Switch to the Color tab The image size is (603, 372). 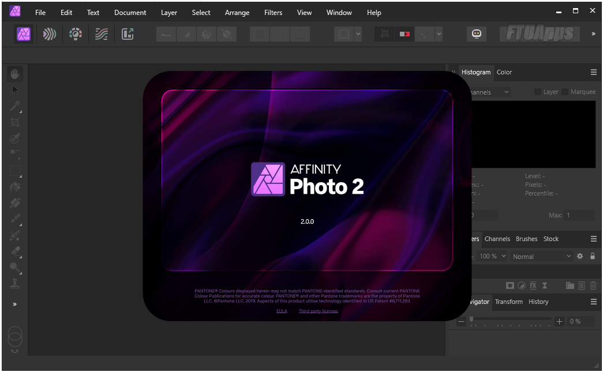pyautogui.click(x=504, y=72)
